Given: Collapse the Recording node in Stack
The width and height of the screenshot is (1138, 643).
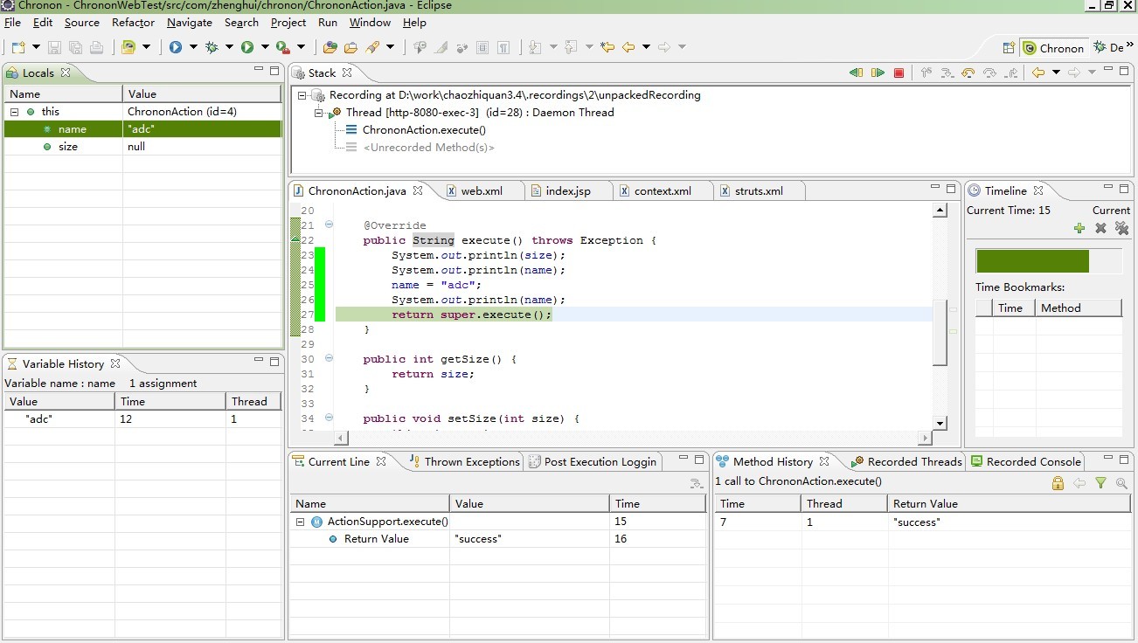Looking at the screenshot, I should 302,95.
